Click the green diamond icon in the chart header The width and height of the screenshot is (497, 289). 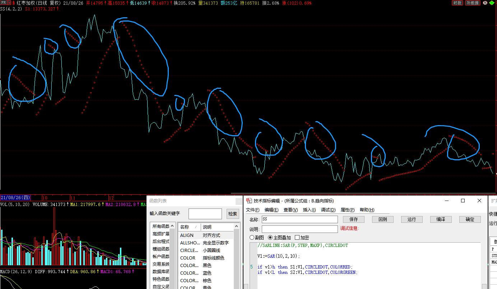coord(491,3)
